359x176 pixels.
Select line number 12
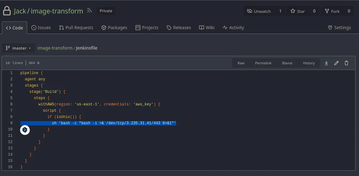(x=10, y=142)
